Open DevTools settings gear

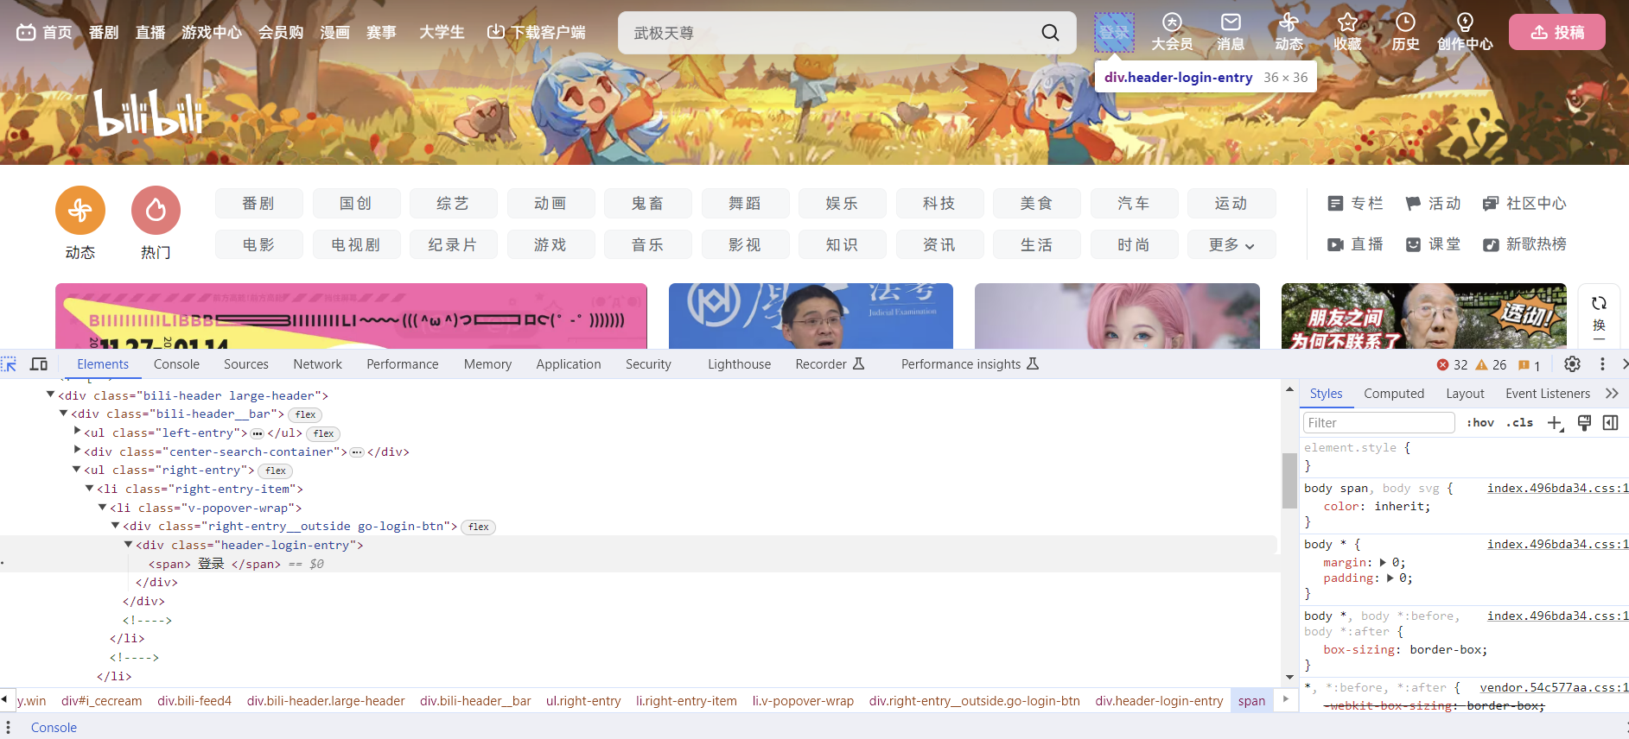[1573, 364]
